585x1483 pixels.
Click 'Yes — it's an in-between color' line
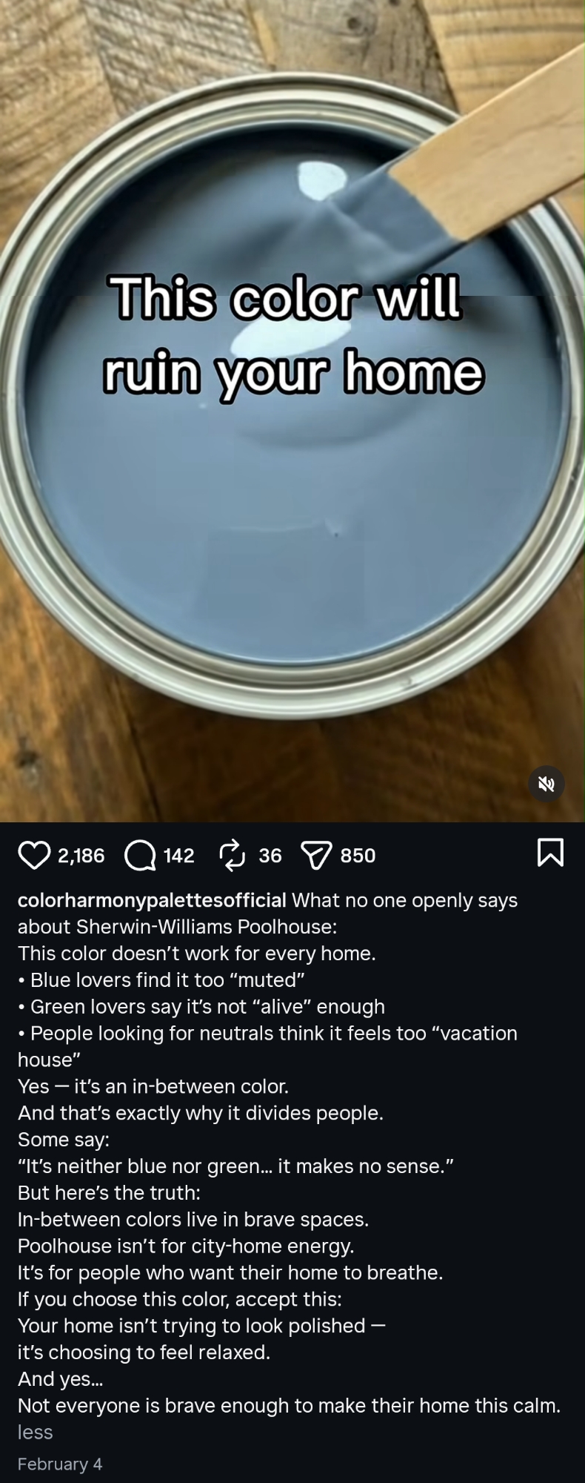pyautogui.click(x=153, y=1086)
